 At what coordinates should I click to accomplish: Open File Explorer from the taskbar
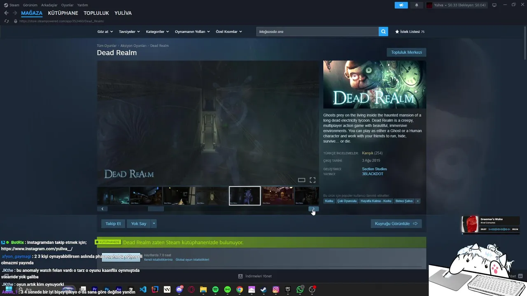coord(203,289)
